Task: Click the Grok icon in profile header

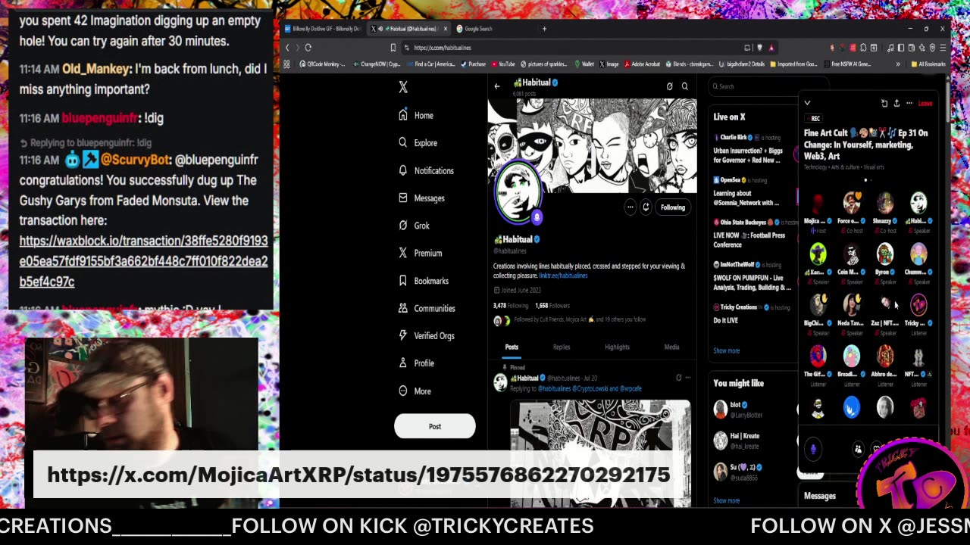Action: coord(669,86)
